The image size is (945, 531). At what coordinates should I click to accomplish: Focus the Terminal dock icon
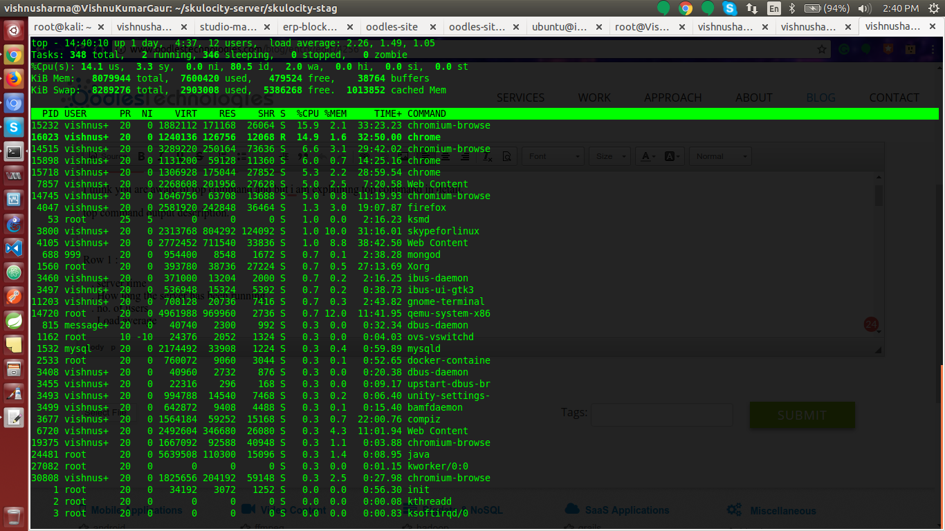pos(14,152)
